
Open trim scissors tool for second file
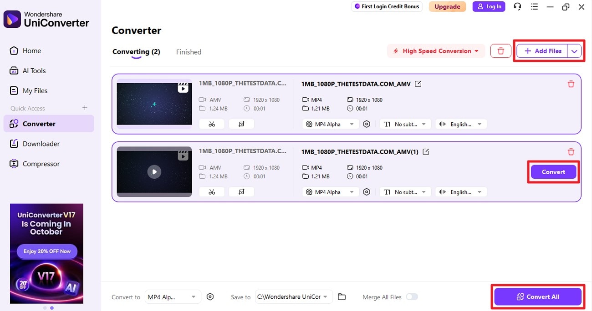(212, 192)
